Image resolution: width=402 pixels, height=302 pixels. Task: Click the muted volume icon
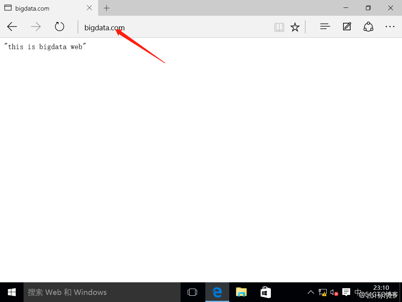coord(334,293)
